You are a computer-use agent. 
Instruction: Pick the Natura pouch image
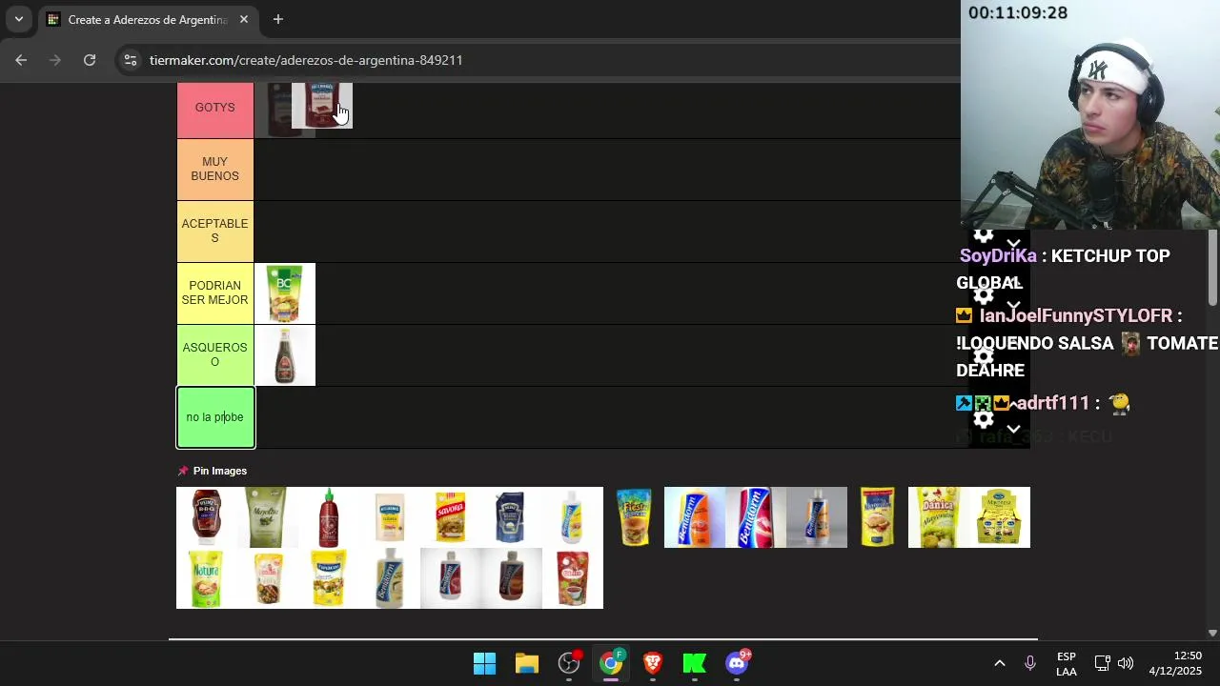click(x=207, y=578)
